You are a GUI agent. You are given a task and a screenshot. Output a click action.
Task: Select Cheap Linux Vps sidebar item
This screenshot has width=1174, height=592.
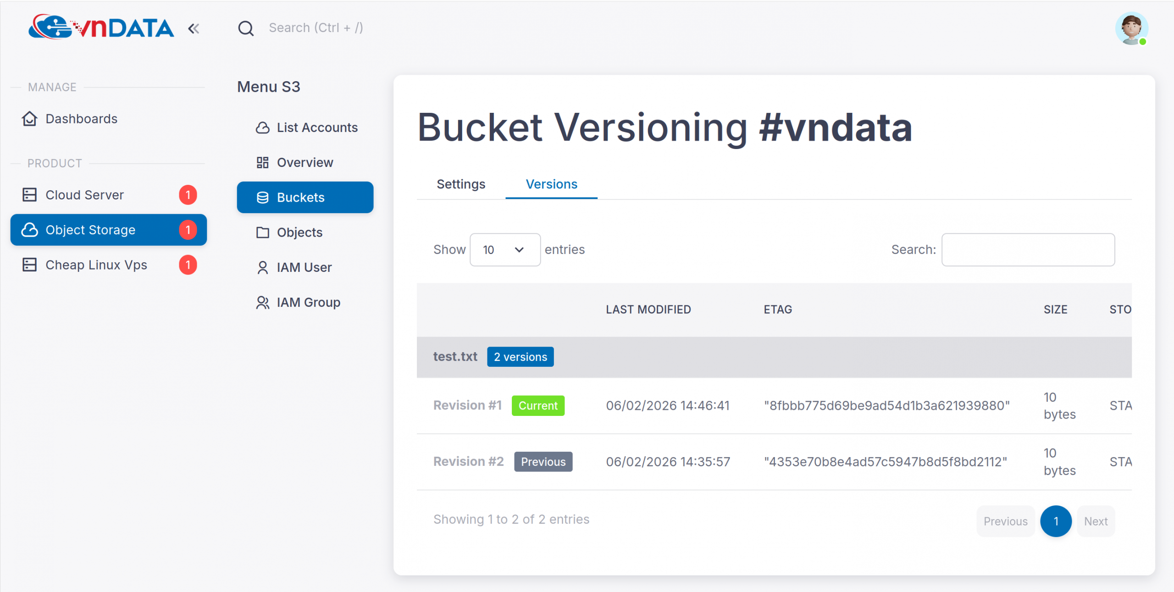[x=96, y=265]
